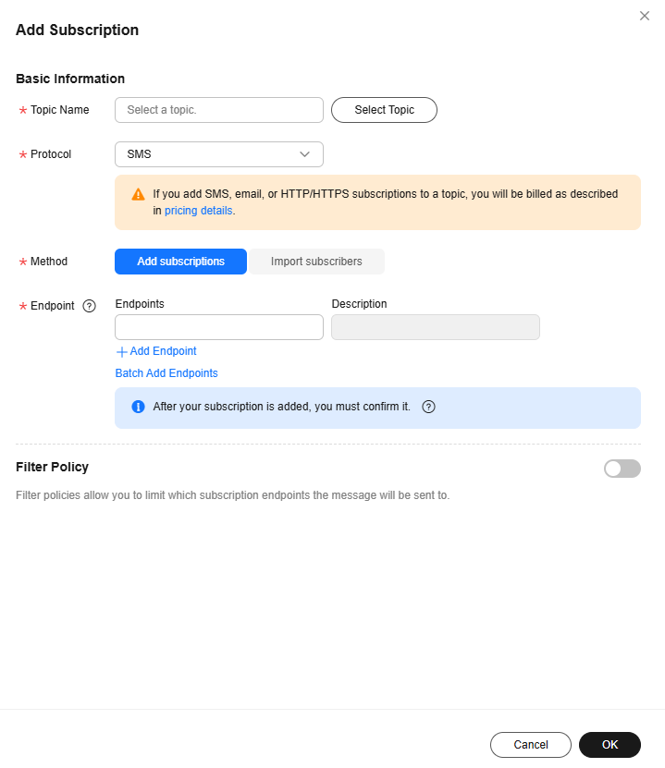
Task: Click the Description input field
Action: click(436, 327)
